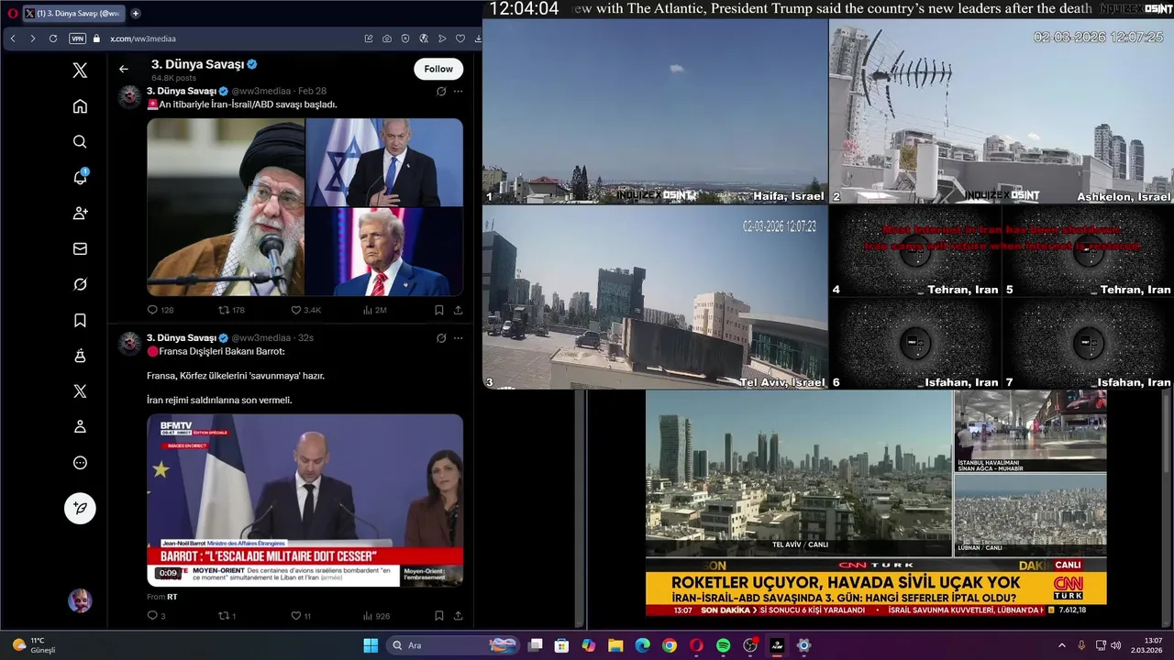
Task: Click the X logo above the sidebar
Action: 80,71
